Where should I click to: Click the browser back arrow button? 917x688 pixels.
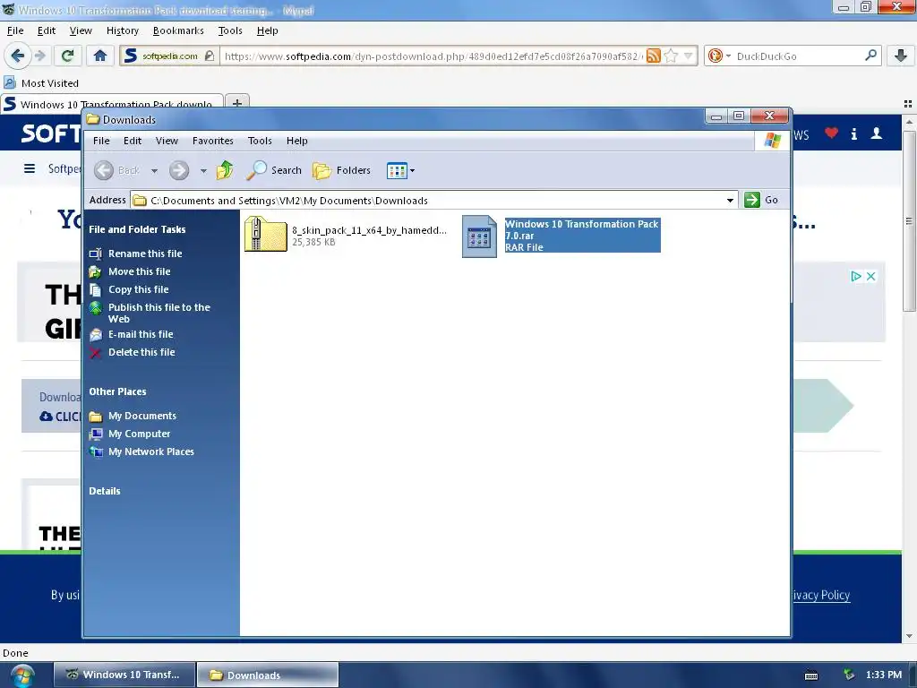point(18,56)
